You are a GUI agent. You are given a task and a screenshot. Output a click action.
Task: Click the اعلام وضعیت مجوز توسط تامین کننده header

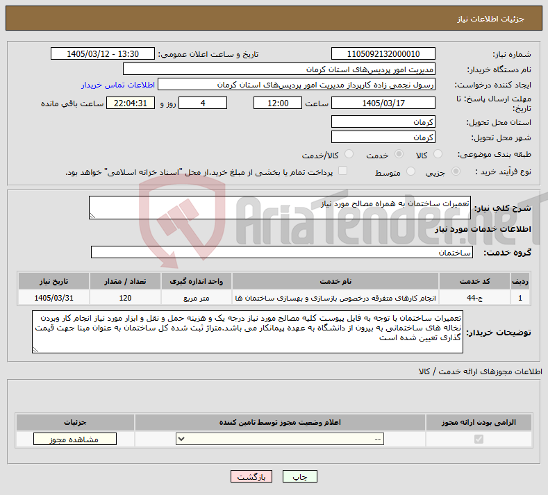click(x=280, y=422)
